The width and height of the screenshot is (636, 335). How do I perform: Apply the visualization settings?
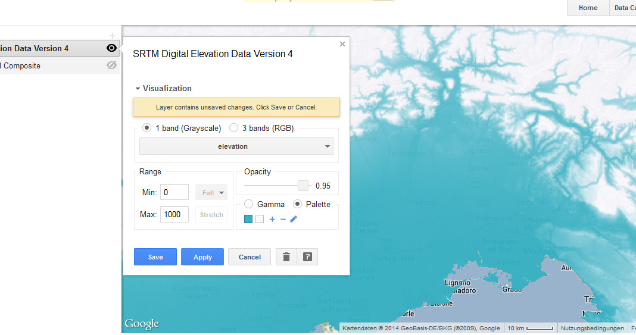(x=202, y=257)
